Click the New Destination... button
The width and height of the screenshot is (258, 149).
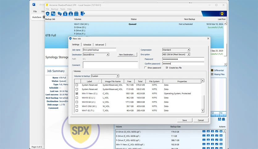pos(127,55)
